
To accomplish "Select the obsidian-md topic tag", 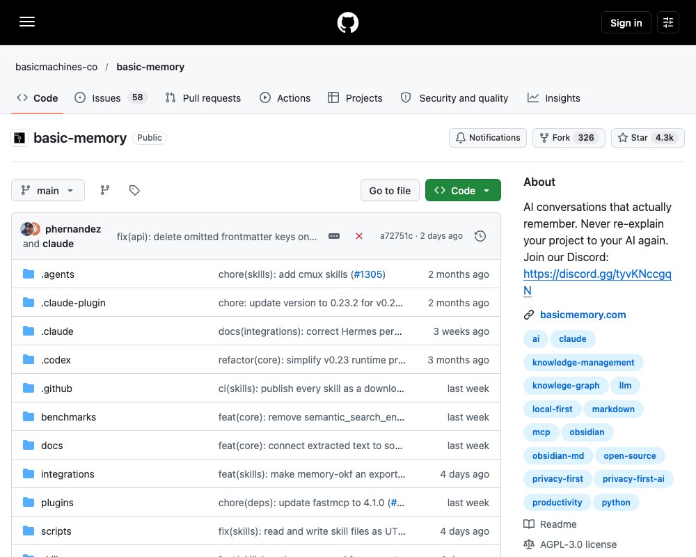I will [x=558, y=455].
